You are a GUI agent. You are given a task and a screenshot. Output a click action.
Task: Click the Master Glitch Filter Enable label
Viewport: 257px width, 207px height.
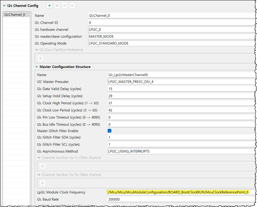58,131
